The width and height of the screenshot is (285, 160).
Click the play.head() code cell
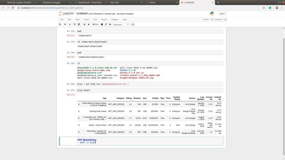(150, 90)
